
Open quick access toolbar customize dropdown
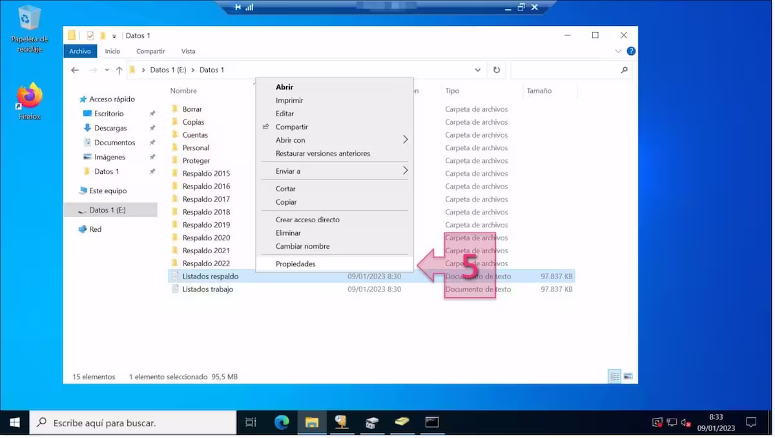[x=114, y=36]
